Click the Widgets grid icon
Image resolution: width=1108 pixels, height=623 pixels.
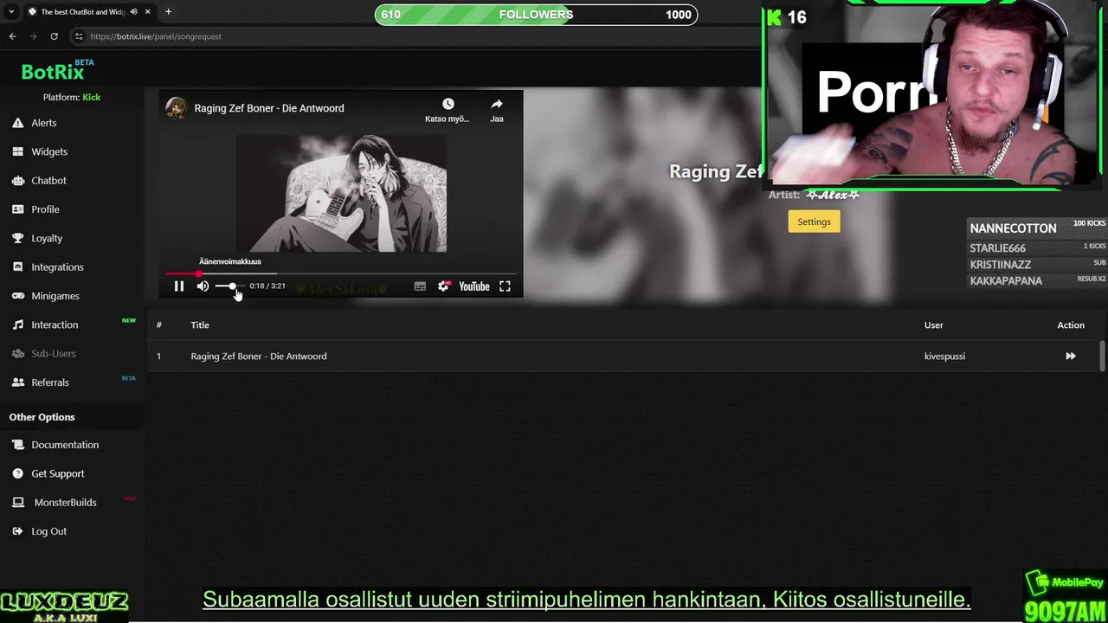(18, 151)
